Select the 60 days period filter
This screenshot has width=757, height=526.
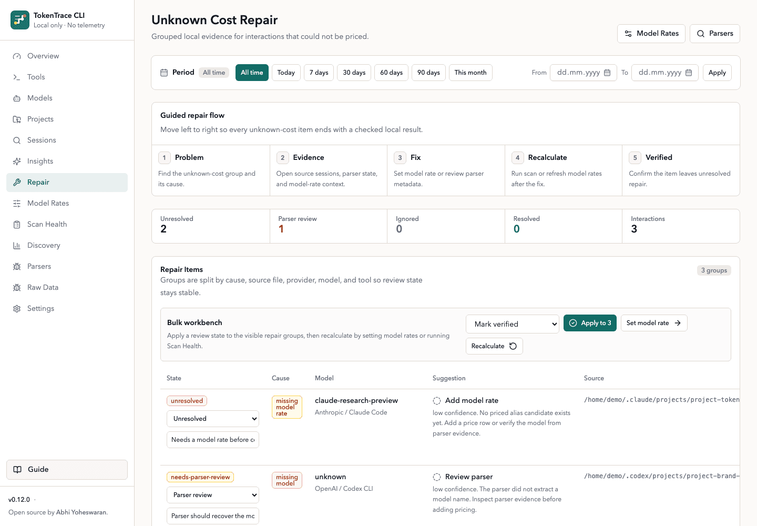tap(392, 73)
